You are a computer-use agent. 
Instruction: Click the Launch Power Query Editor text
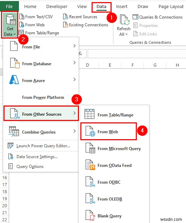(43, 146)
